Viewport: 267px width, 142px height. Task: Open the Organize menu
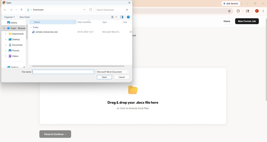pos(9,17)
